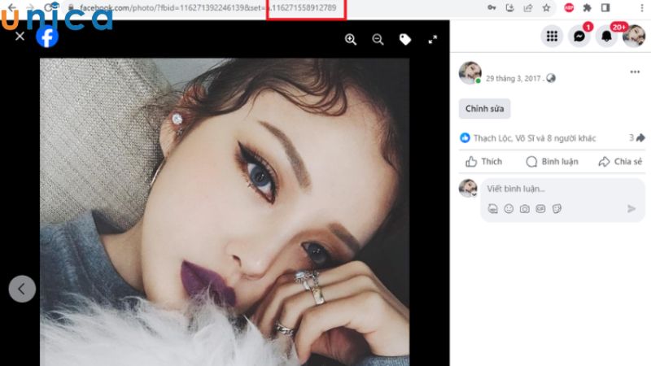Open the Chrome three-dot menu

[x=643, y=8]
